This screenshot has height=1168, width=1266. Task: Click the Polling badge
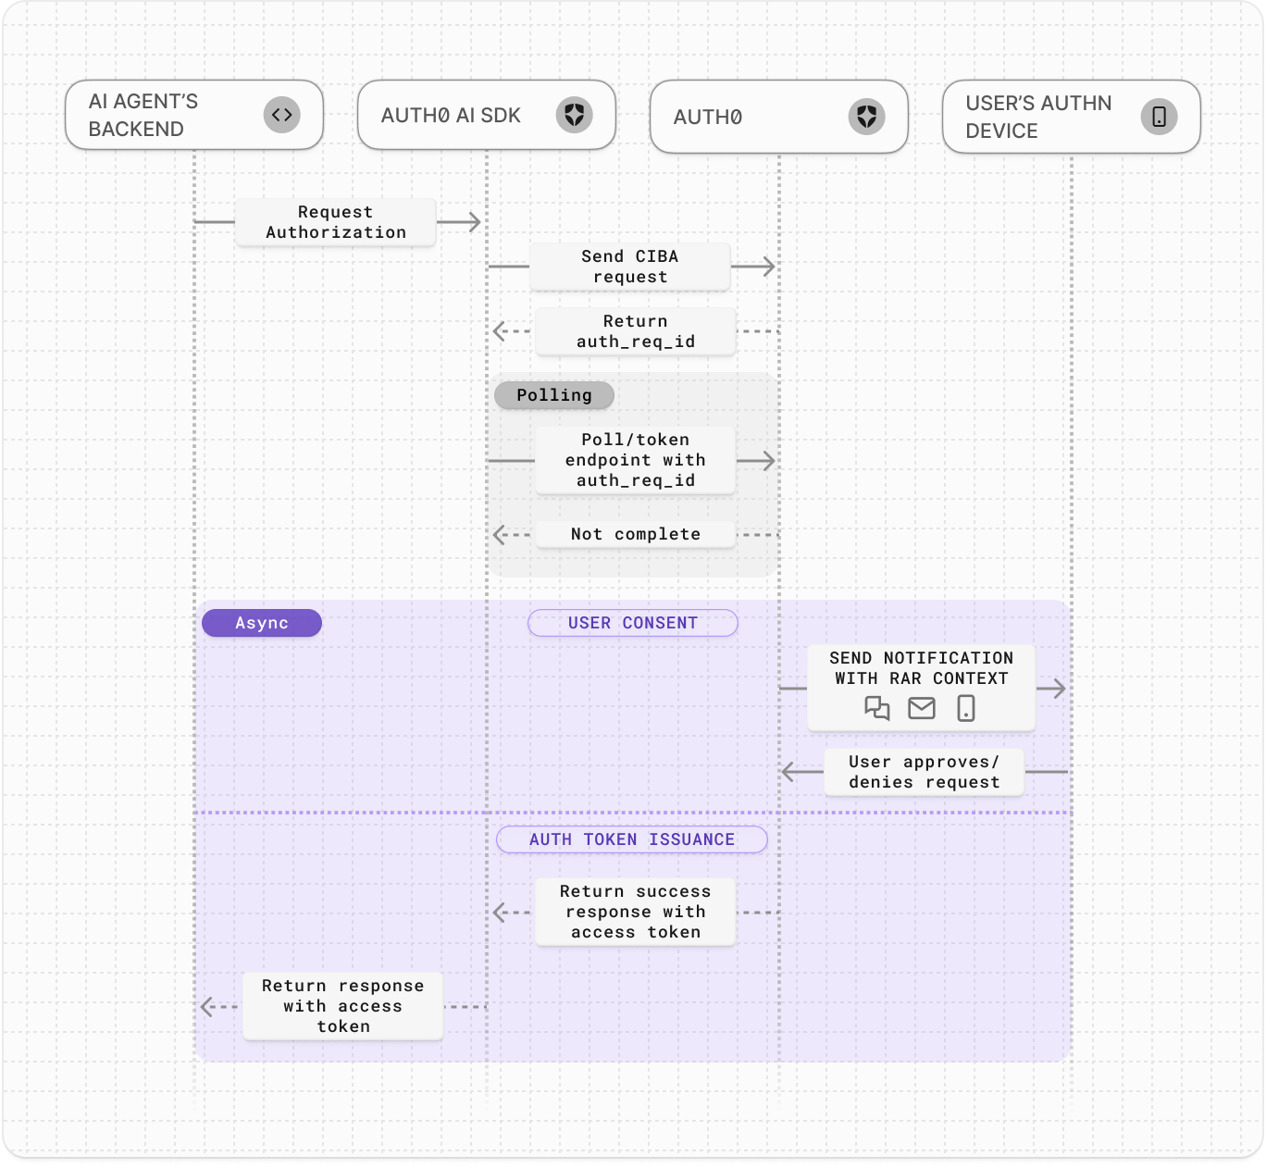click(553, 395)
